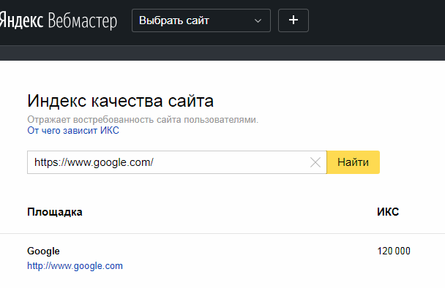Image resolution: width=445 pixels, height=288 pixels.
Task: Add a new site with plus button
Action: (293, 20)
